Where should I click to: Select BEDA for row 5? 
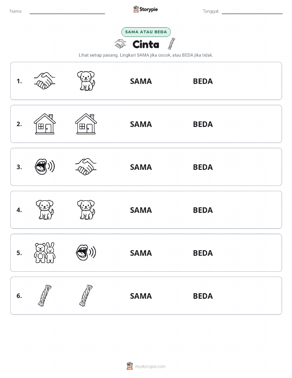click(203, 253)
